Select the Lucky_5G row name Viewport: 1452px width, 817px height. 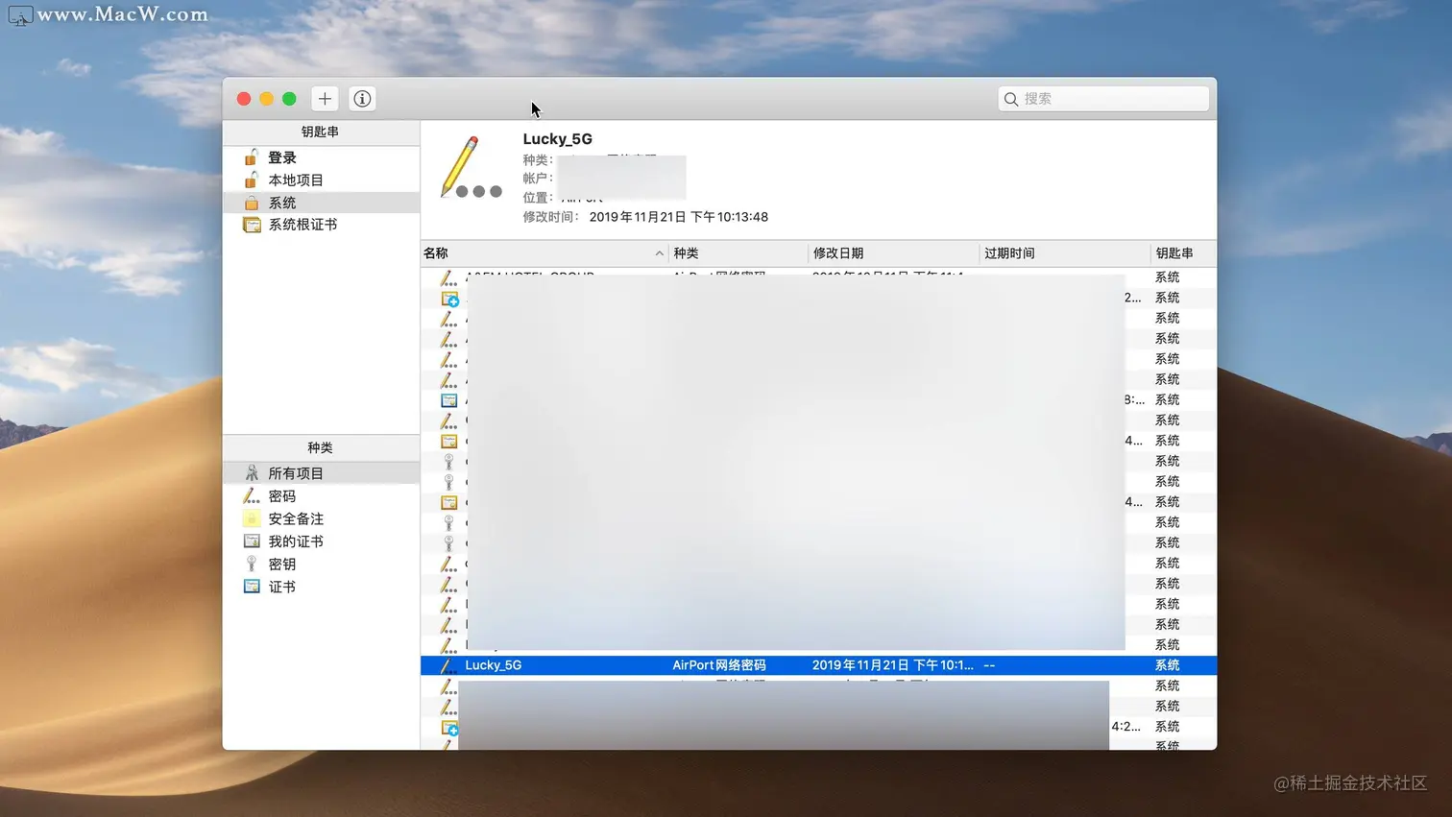pos(494,665)
